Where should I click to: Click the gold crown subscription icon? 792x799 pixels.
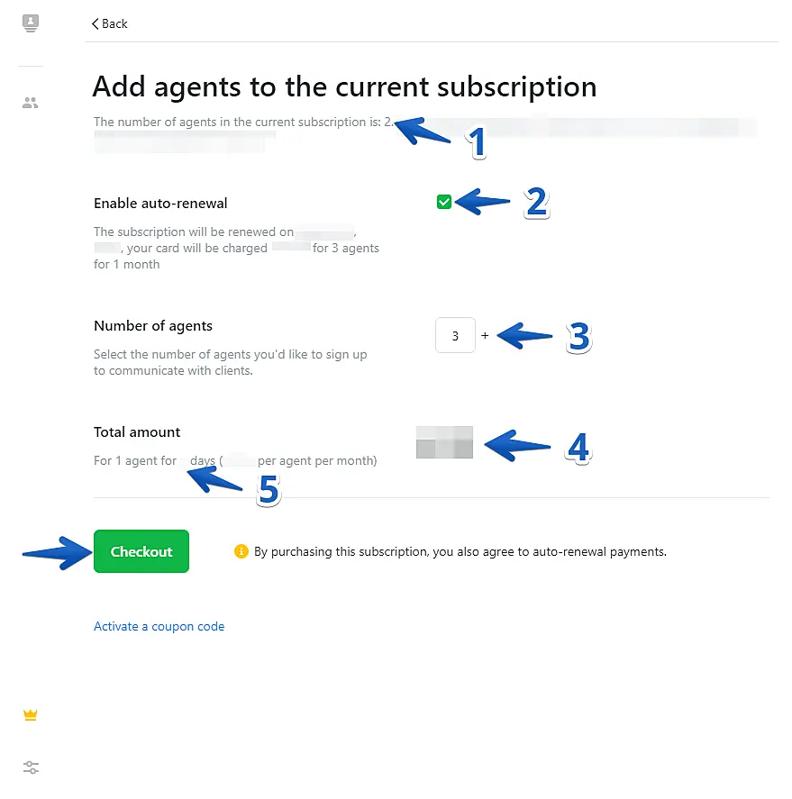point(31,715)
